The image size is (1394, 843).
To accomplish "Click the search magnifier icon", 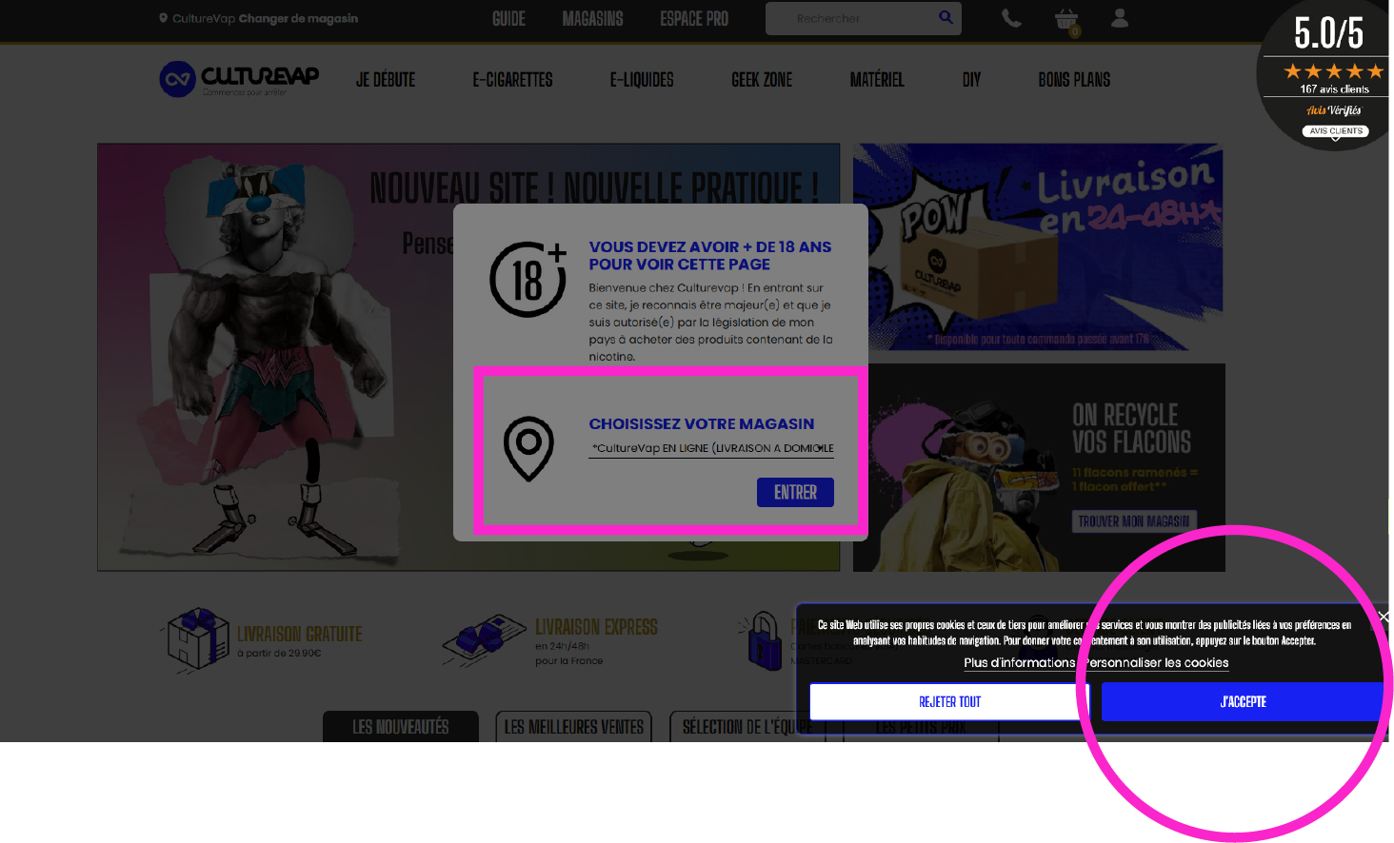I will click(946, 18).
